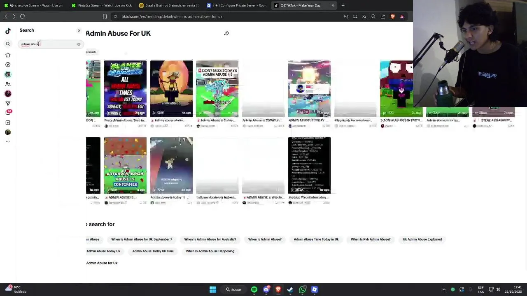Switch to the Configure Private Server tab
Image resolution: width=527 pixels, height=296 pixels.
237,5
